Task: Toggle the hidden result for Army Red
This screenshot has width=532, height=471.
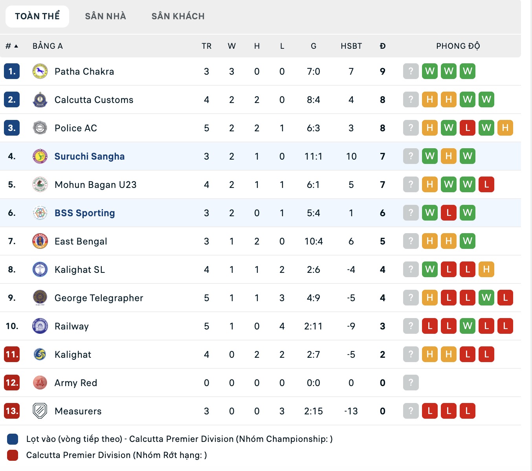Action: [x=411, y=383]
